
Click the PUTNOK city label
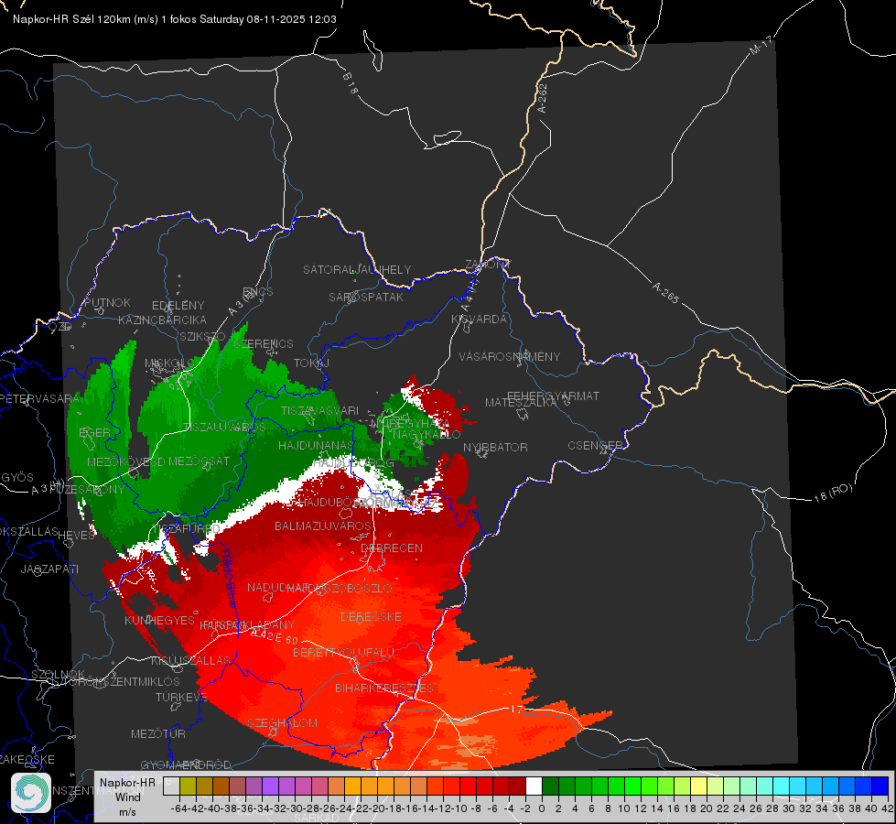[107, 302]
